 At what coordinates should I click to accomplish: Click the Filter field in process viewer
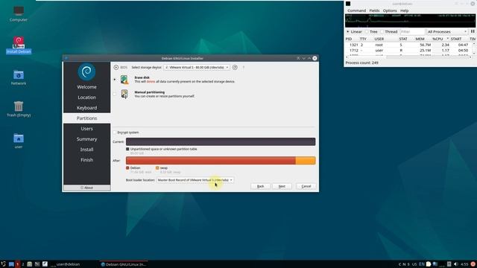(412, 31)
